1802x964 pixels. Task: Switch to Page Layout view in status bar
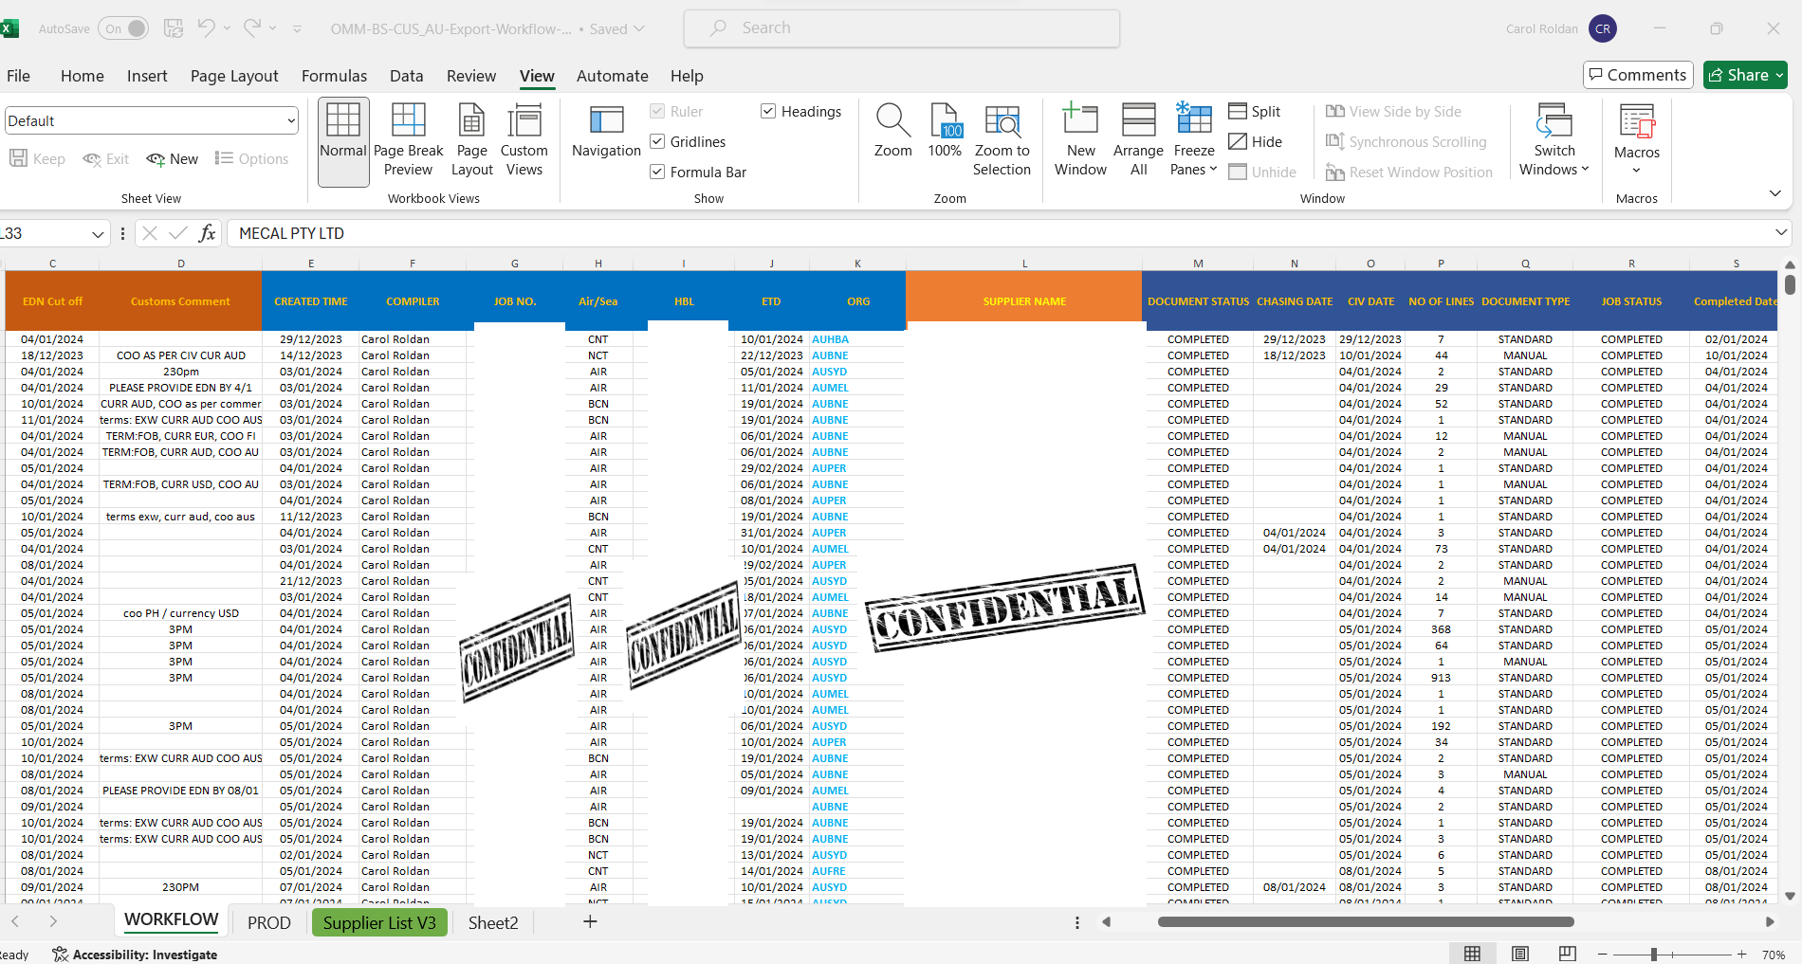(1520, 954)
